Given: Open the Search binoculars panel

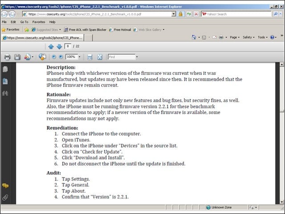Looking at the screenshot, I should (x=5, y=93).
